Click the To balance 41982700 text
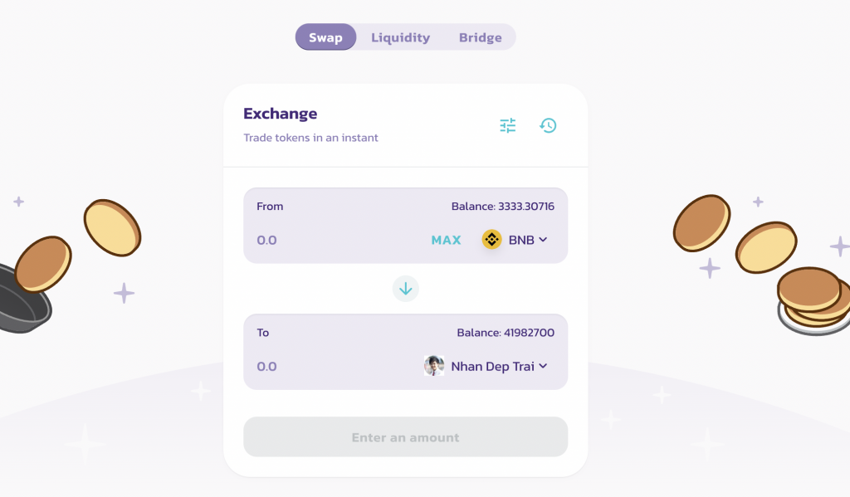The height and width of the screenshot is (497, 850). point(506,333)
